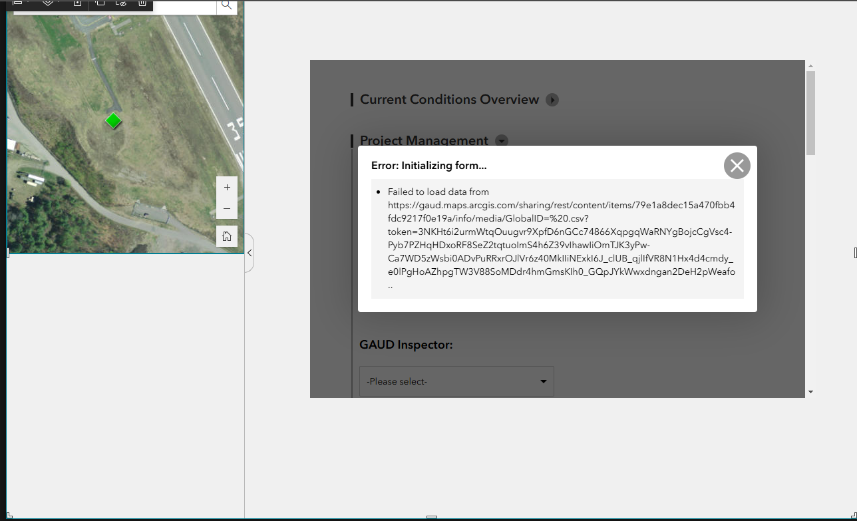Click the home default extent button on map
This screenshot has height=521, width=857.
[227, 236]
